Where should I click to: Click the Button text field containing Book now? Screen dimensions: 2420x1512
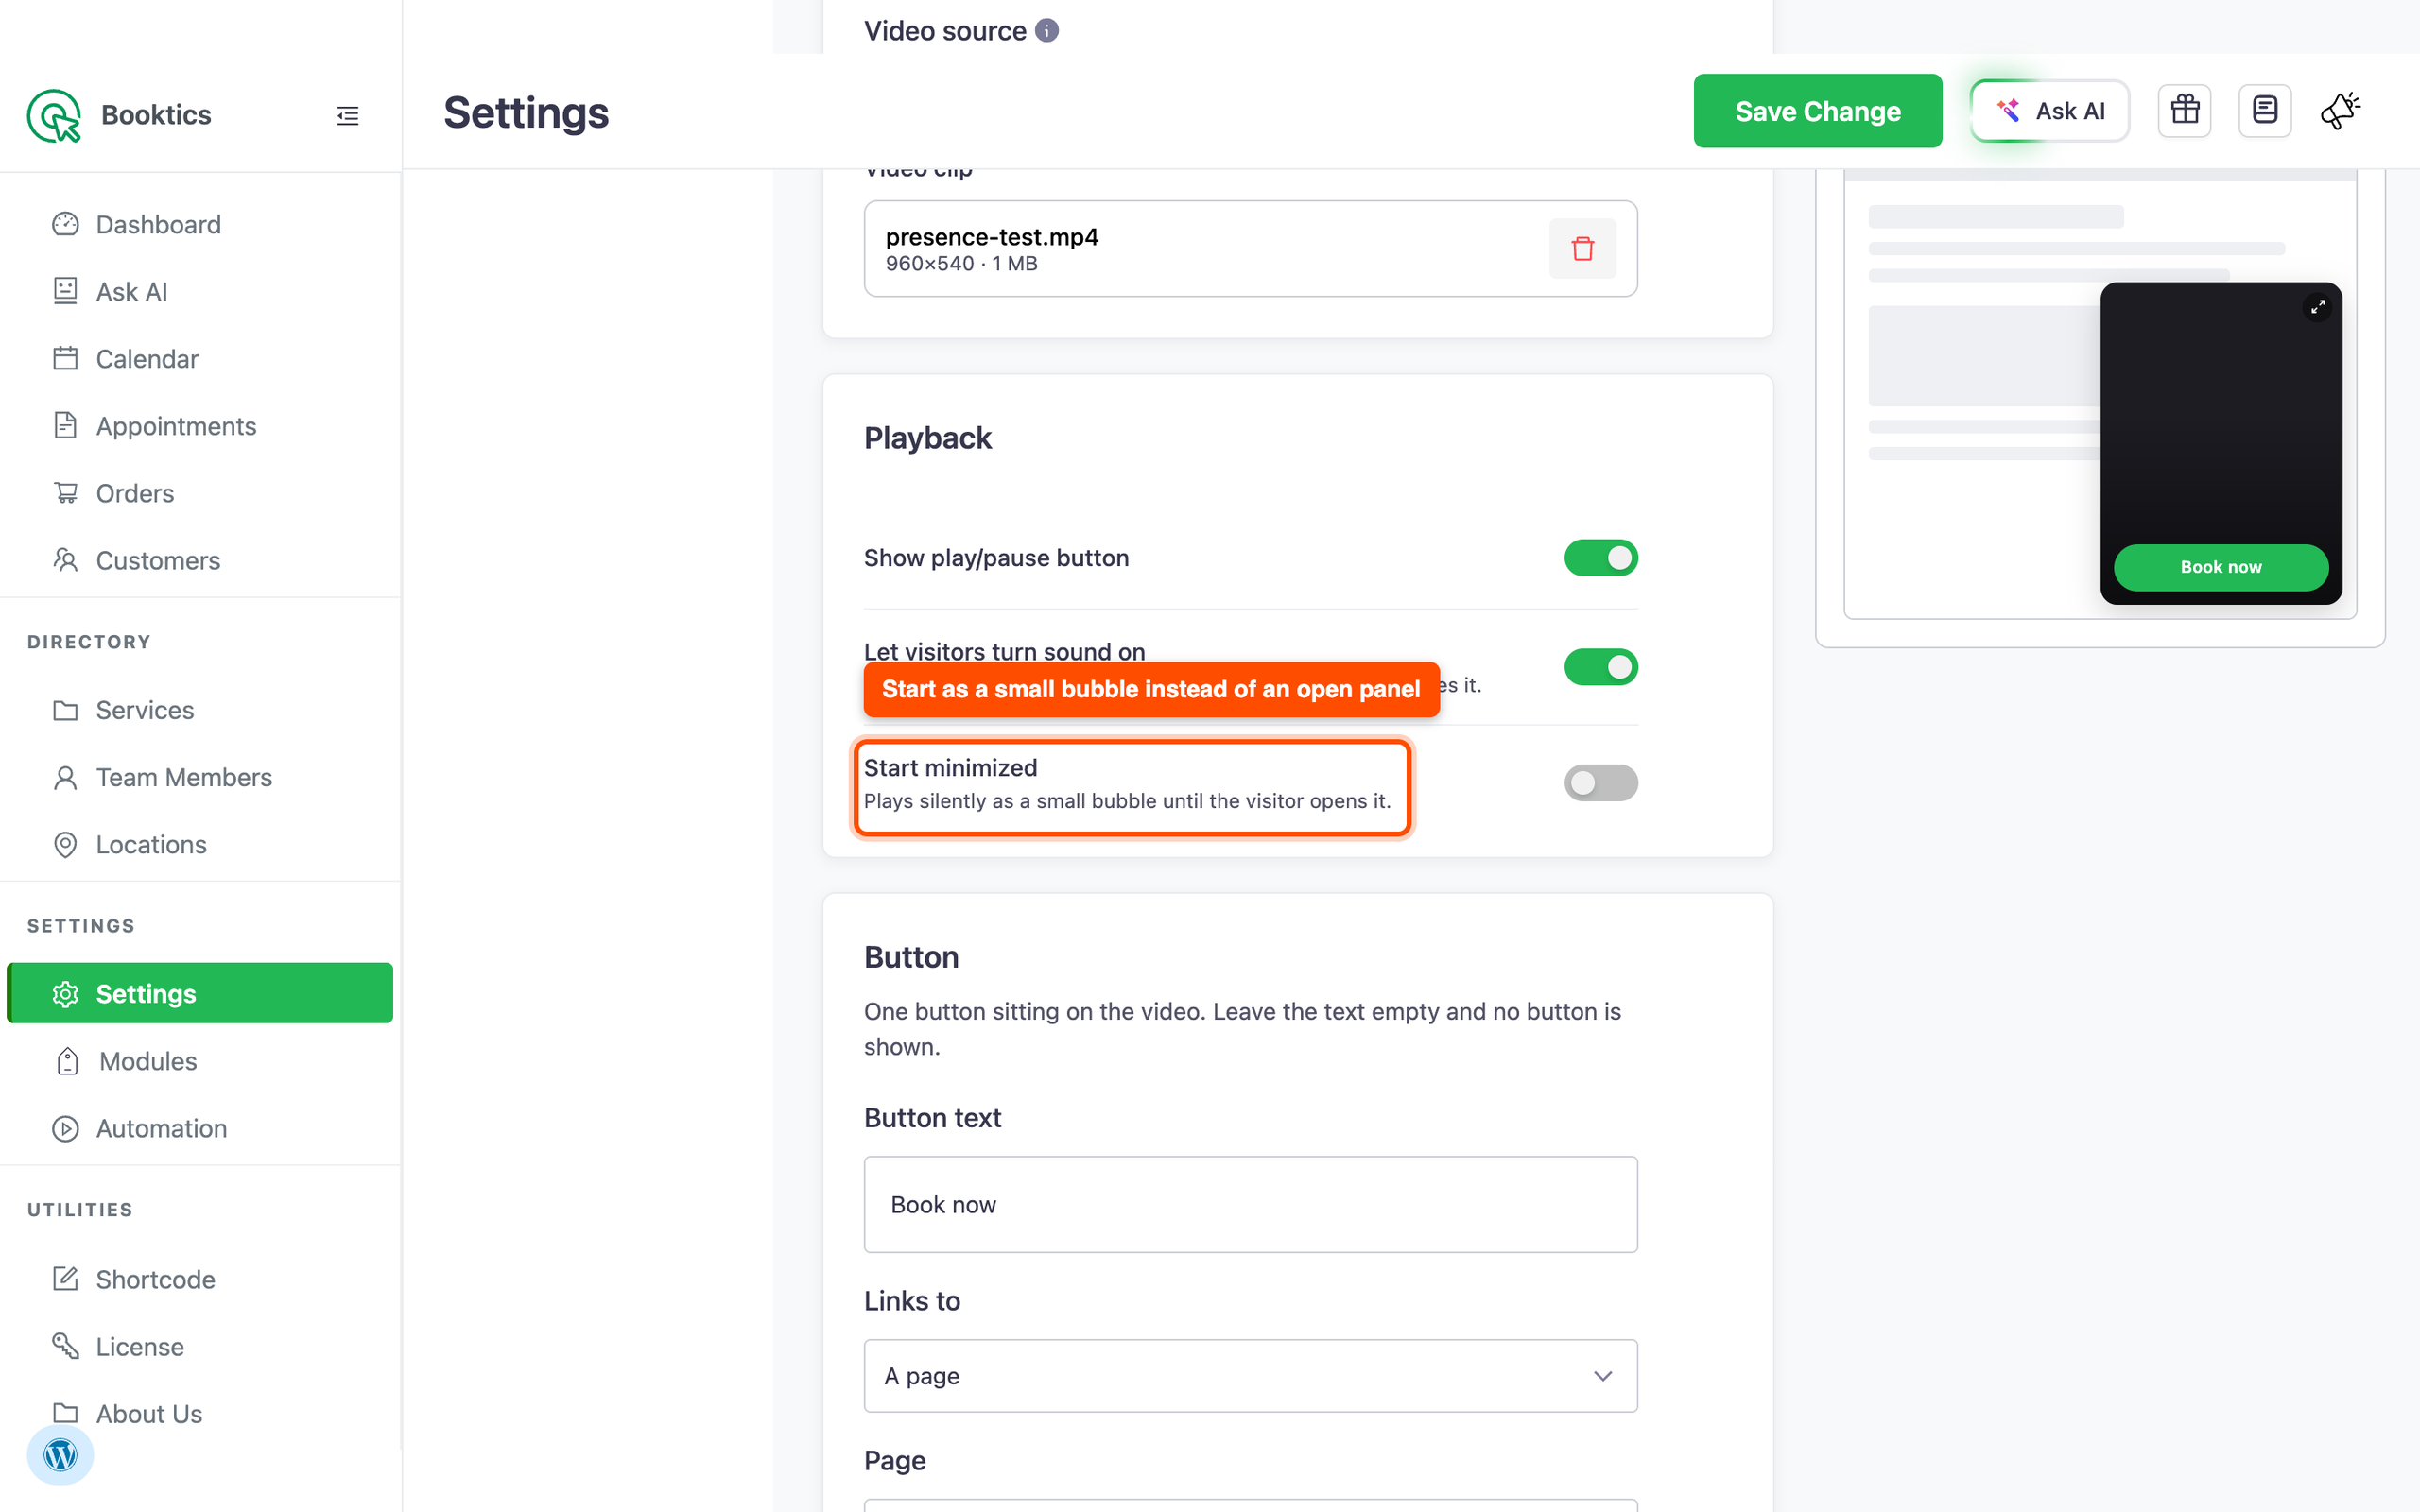click(x=1250, y=1204)
